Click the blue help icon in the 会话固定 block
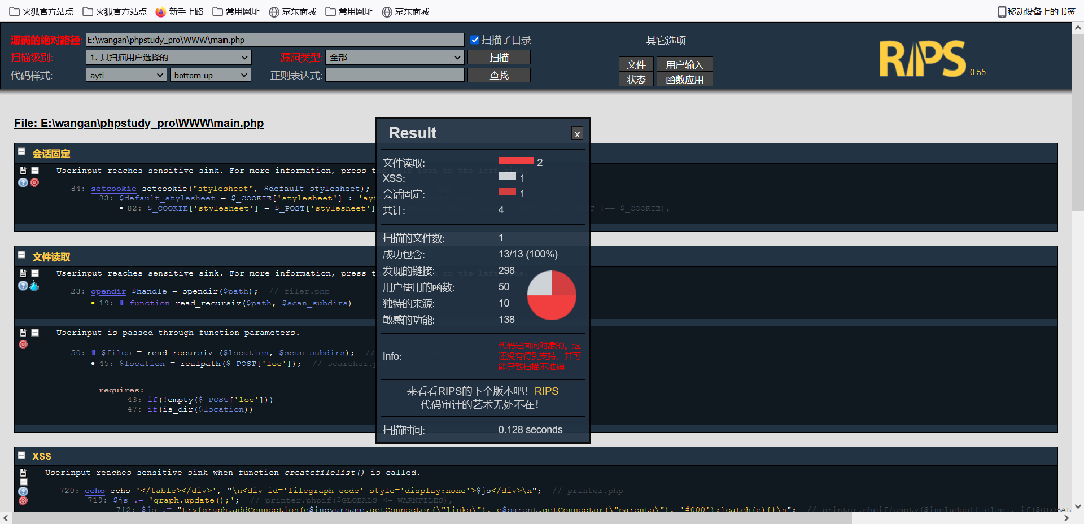The width and height of the screenshot is (1084, 524). (23, 182)
